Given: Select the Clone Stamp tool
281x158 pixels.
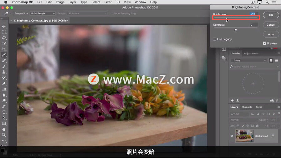Looking at the screenshot, I should (4, 72).
